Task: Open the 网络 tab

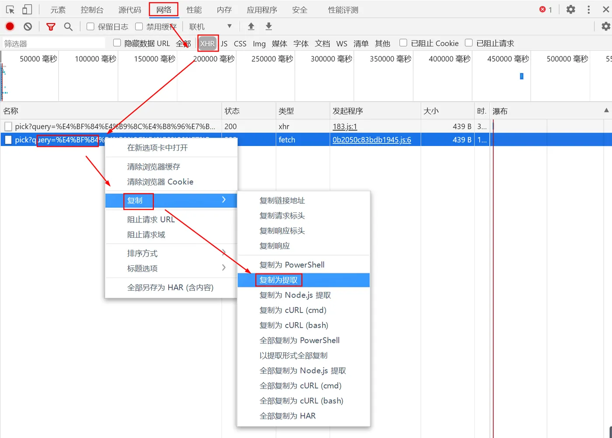Action: click(x=164, y=10)
